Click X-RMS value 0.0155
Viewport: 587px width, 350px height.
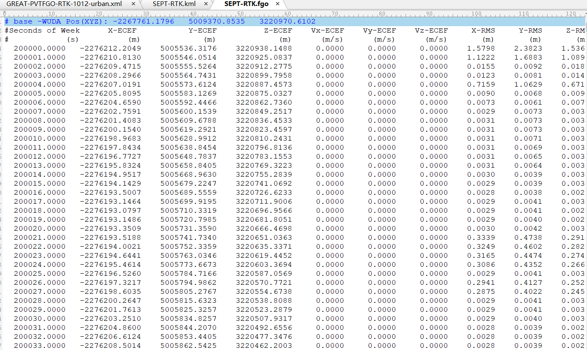click(x=481, y=66)
